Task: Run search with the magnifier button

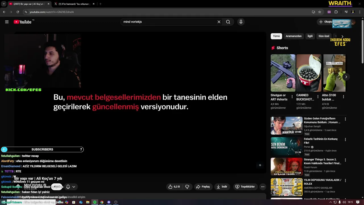Action: (x=228, y=22)
